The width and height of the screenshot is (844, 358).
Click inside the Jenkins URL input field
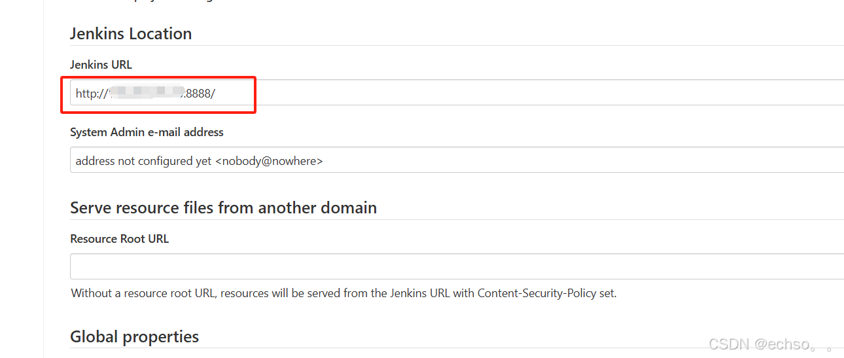(457, 93)
